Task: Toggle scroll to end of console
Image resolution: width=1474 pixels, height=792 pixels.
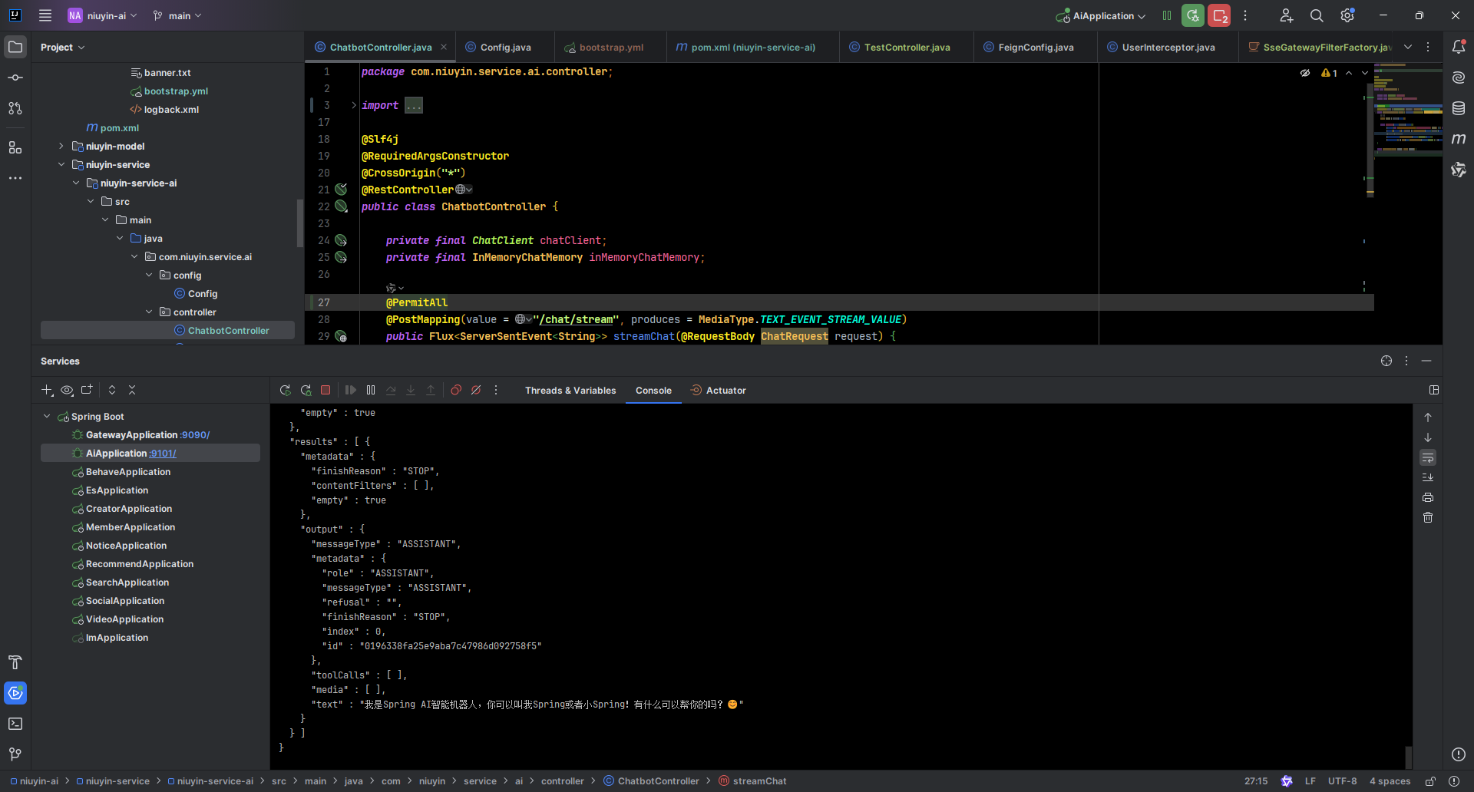Action: point(1428,477)
